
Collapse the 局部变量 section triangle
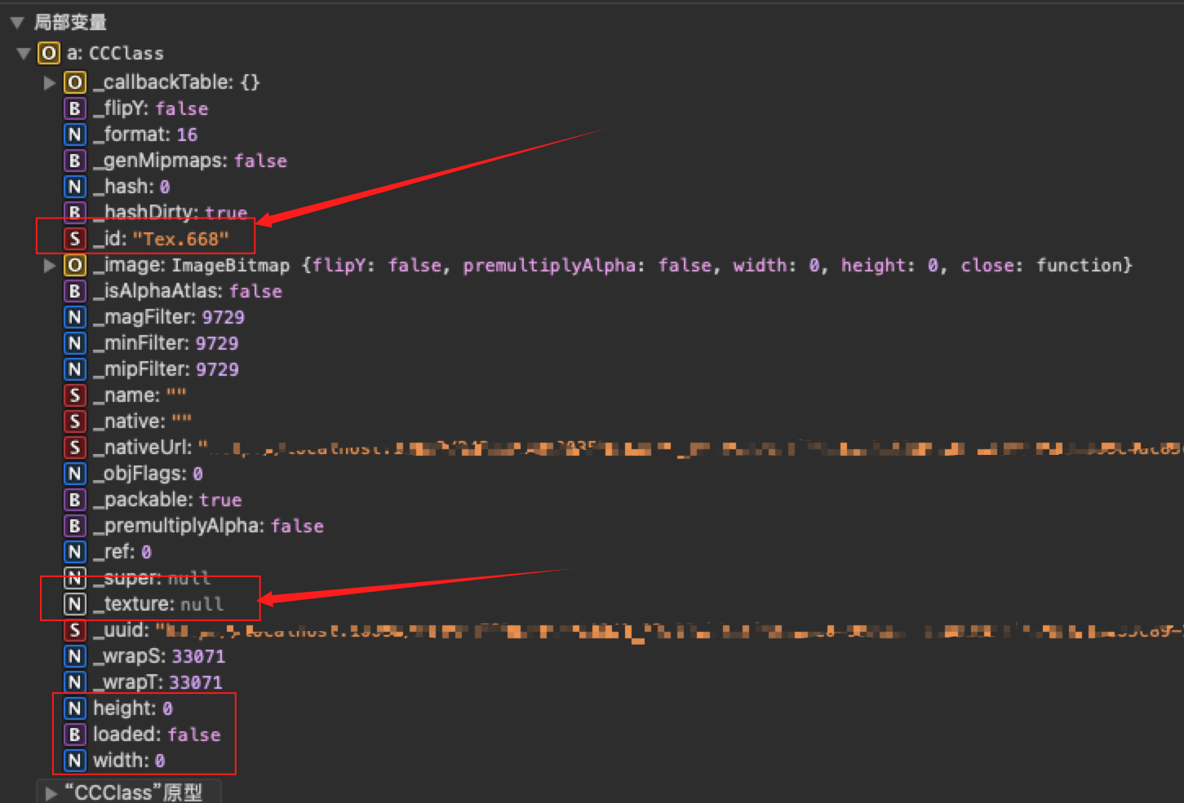click(x=17, y=23)
